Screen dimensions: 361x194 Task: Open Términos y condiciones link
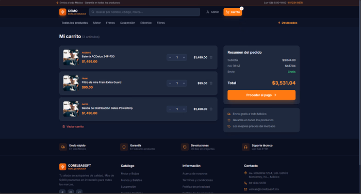[x=198, y=180]
